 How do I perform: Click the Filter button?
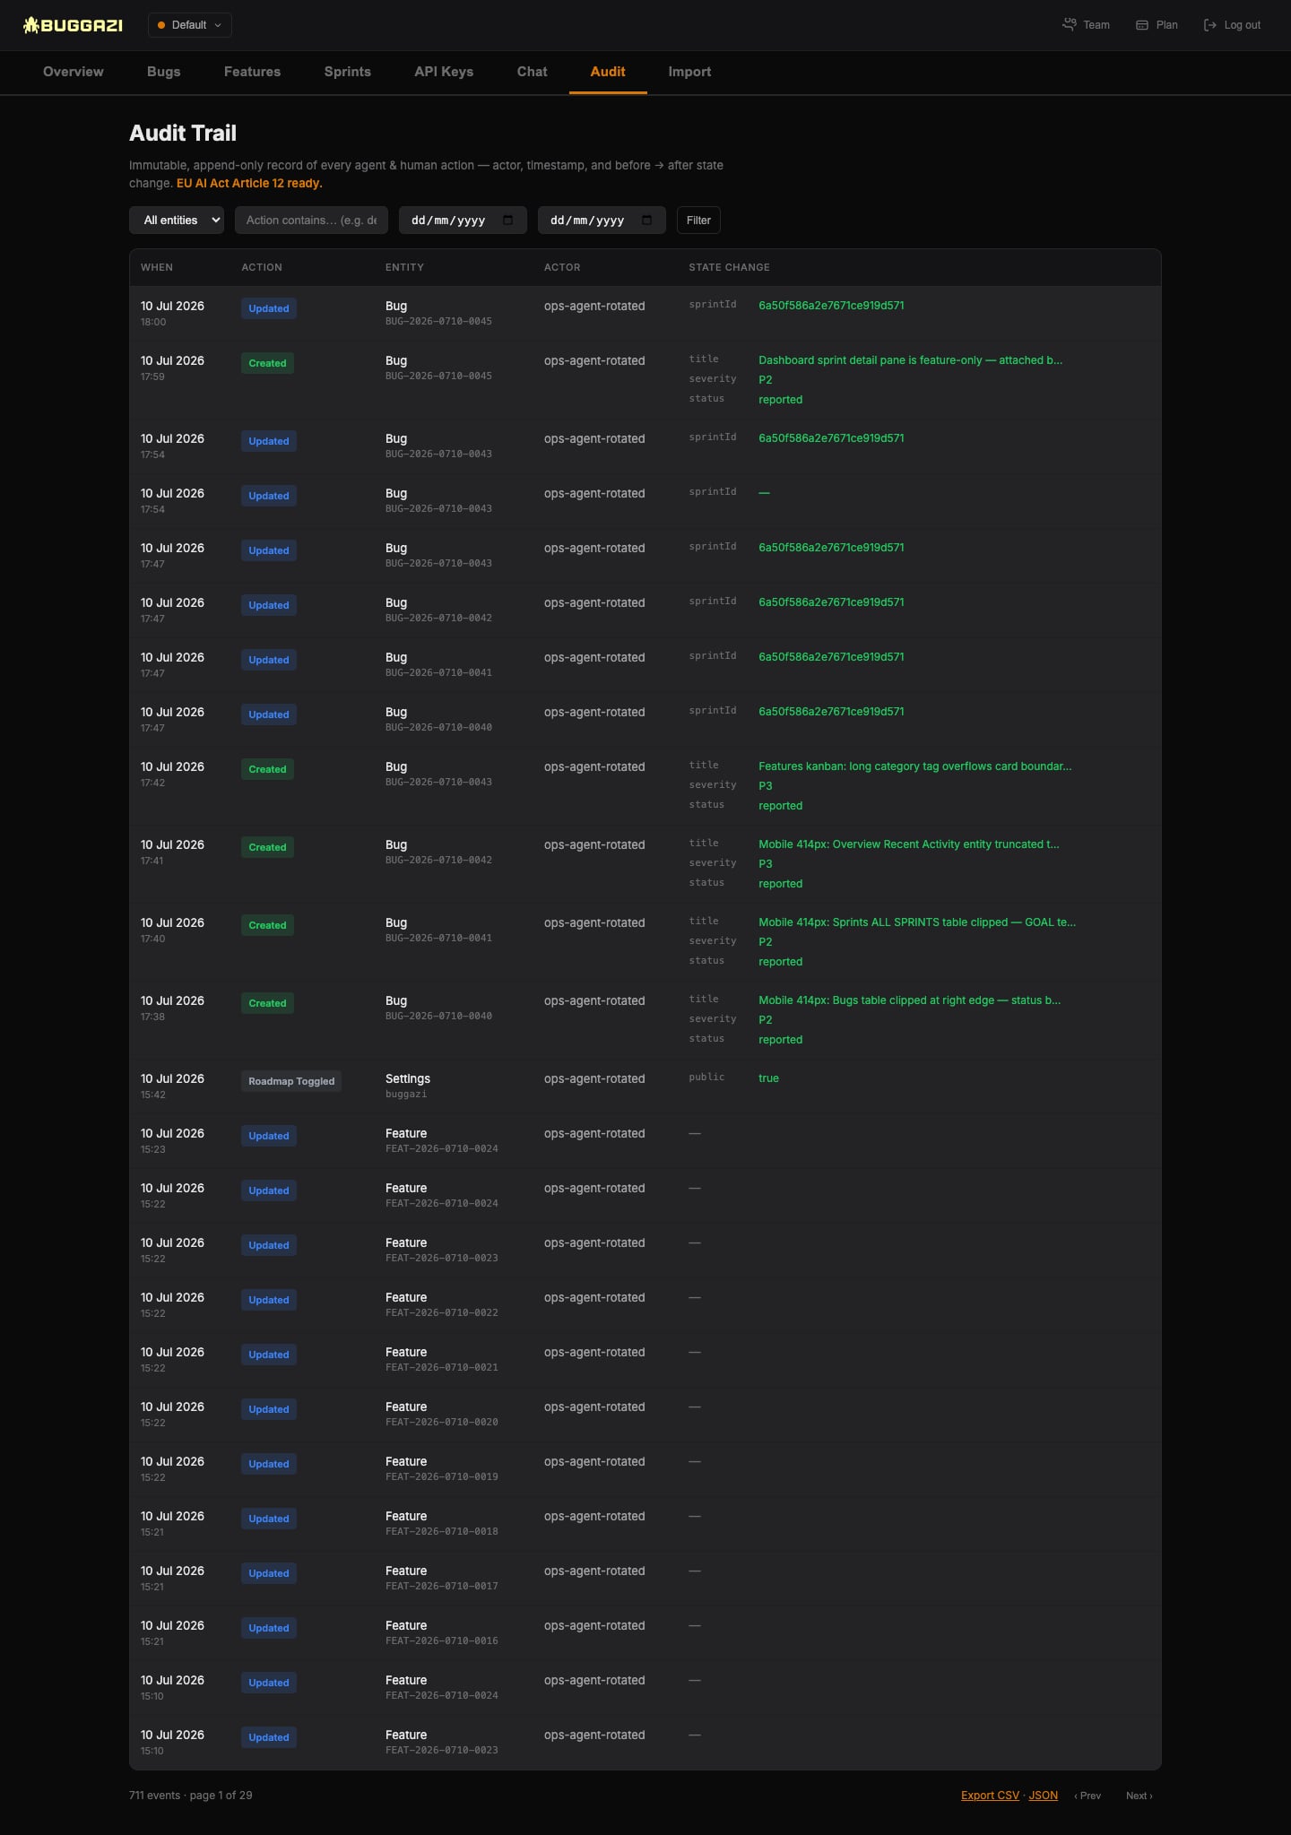coord(698,221)
